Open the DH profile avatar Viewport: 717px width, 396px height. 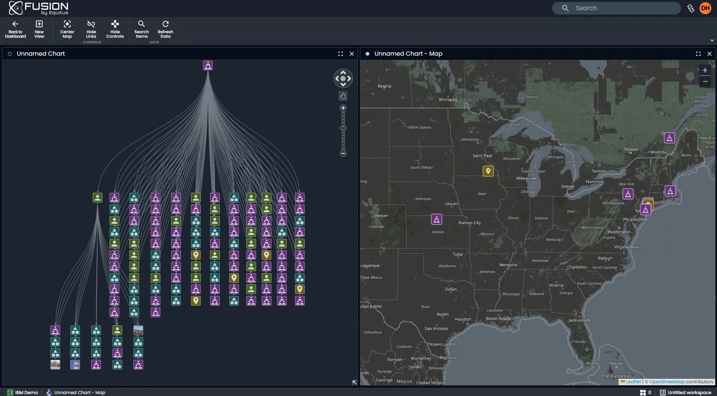(706, 8)
